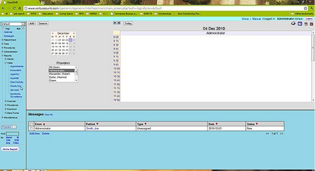
Task: Open the MTG bookmark folder
Action: point(31,14)
